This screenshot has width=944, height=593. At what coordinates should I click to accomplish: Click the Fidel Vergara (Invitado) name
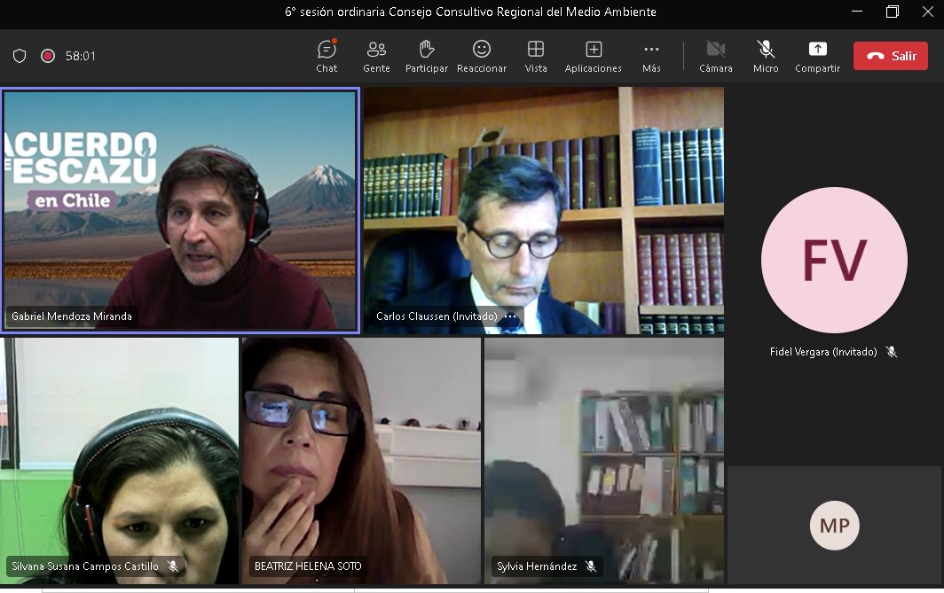tap(823, 352)
